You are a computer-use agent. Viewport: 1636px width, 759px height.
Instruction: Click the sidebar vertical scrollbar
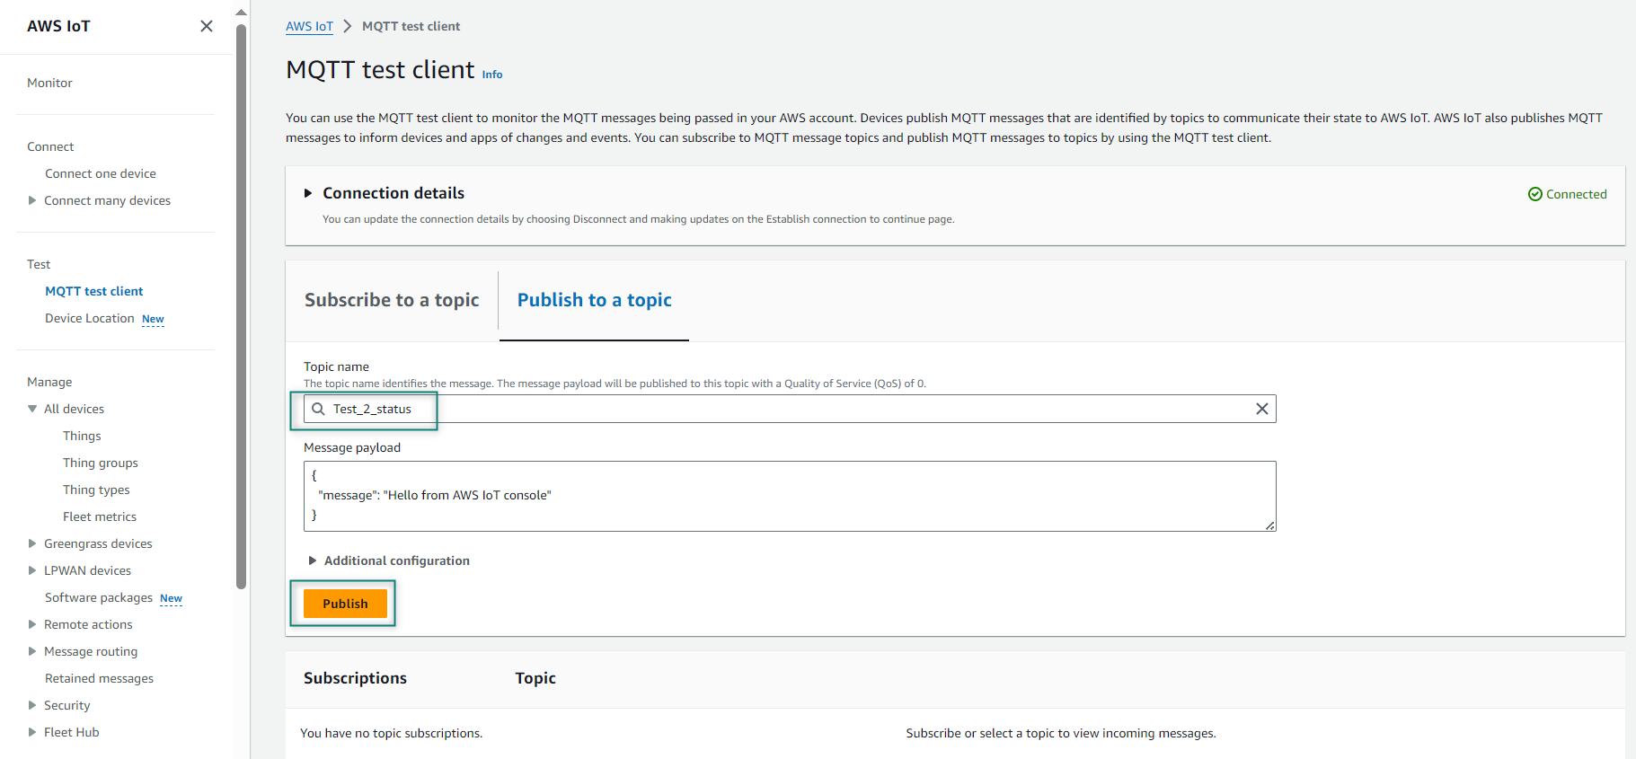coord(241,305)
